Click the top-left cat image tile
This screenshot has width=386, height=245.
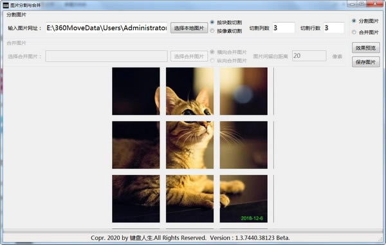point(136,91)
